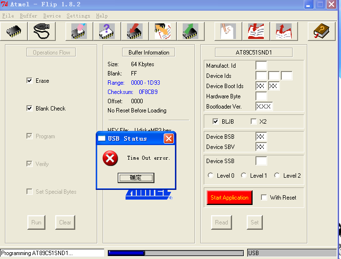The image size is (341, 259).
Task: Open the Device menu
Action: [52, 16]
